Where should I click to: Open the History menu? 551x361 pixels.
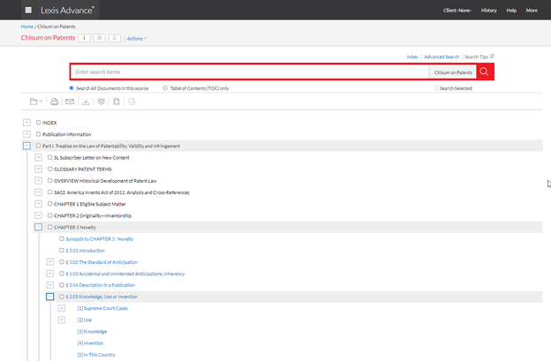[x=489, y=11]
